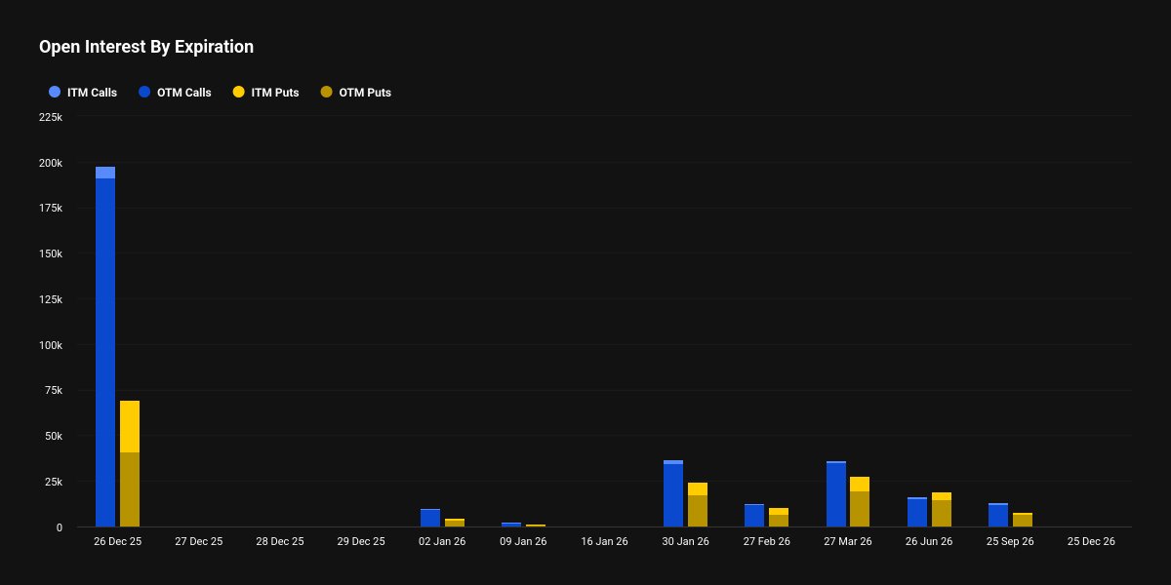Image resolution: width=1171 pixels, height=585 pixels.
Task: Click the 50k y-axis value
Action: (54, 436)
